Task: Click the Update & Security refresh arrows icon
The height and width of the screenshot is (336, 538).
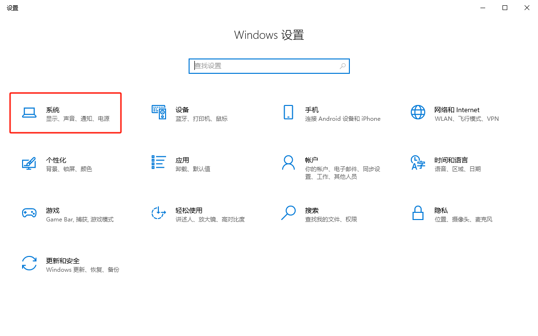Action: click(29, 263)
